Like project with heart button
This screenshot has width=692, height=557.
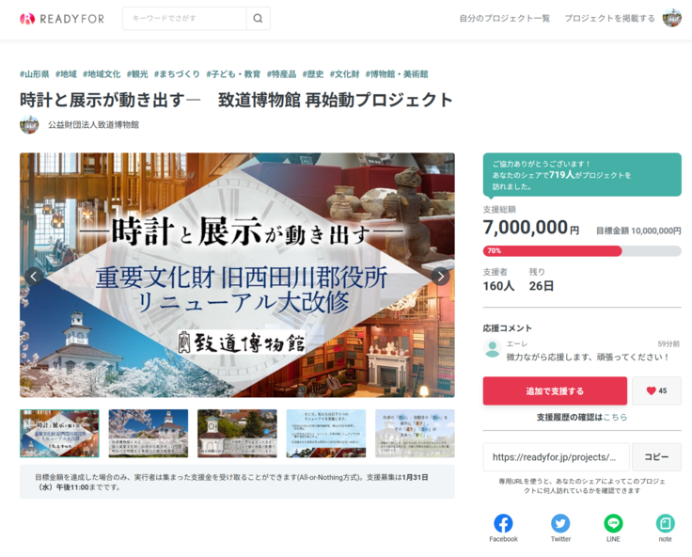[x=656, y=390]
